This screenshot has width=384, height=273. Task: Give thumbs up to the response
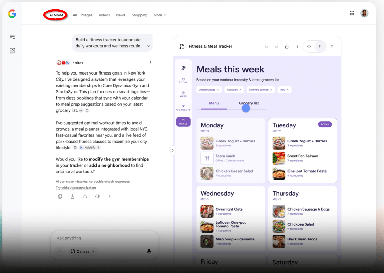pyautogui.click(x=85, y=196)
